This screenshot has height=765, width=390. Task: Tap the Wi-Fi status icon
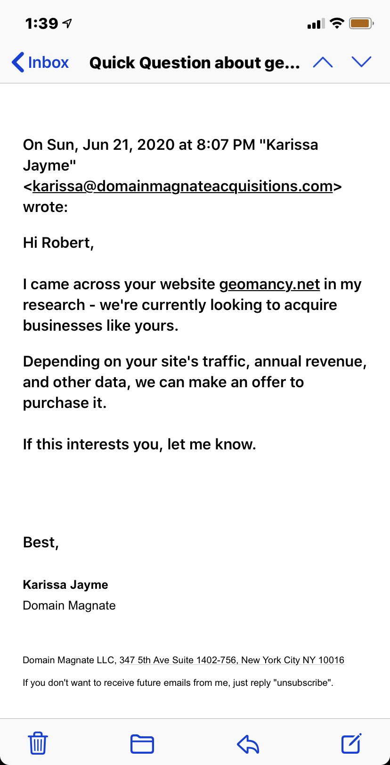click(x=337, y=23)
